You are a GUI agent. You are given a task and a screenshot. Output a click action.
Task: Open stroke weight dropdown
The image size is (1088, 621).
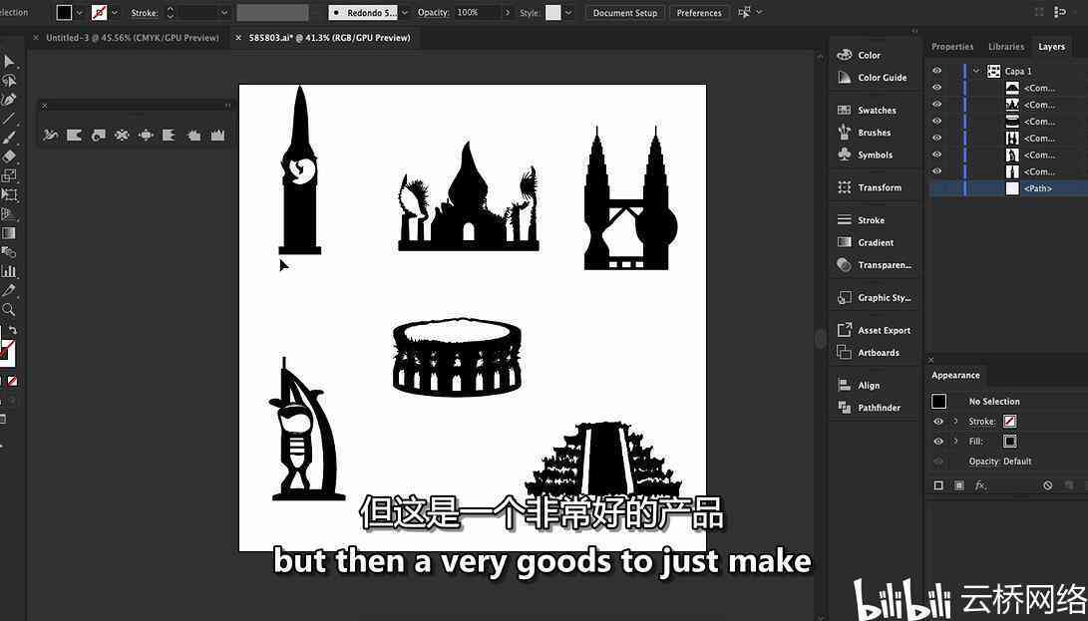tap(224, 13)
